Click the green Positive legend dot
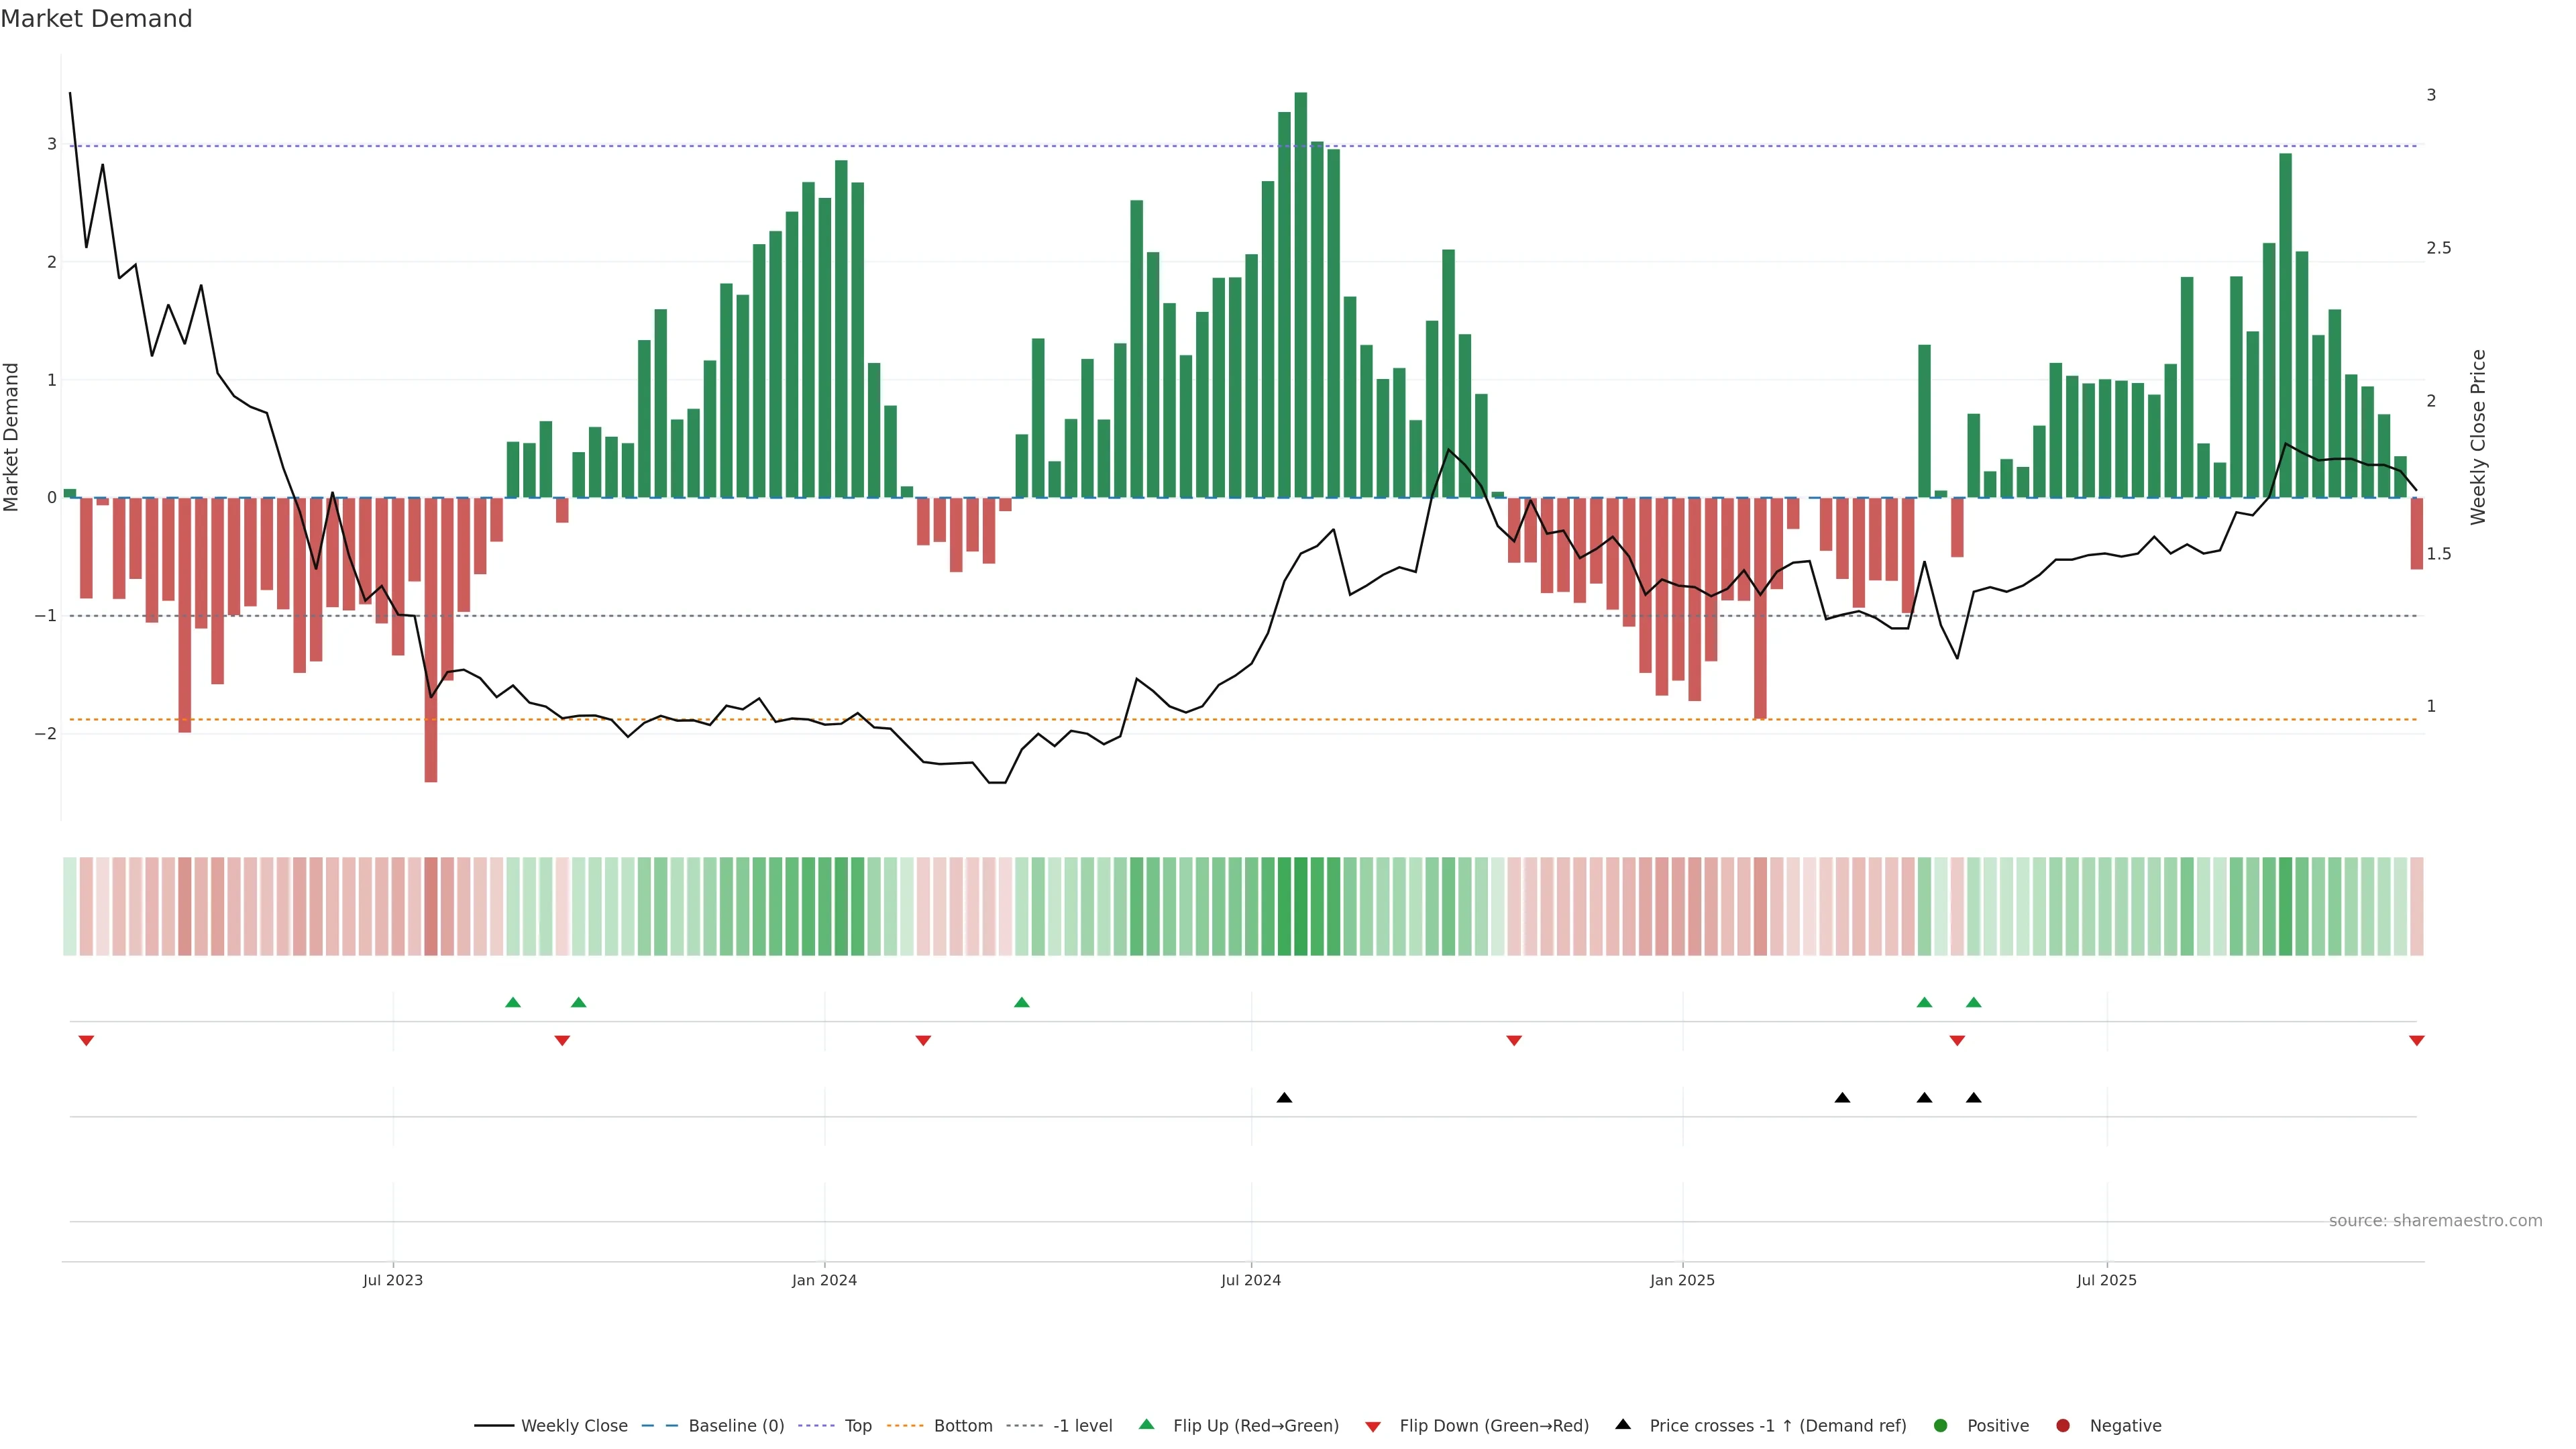 1941,1426
